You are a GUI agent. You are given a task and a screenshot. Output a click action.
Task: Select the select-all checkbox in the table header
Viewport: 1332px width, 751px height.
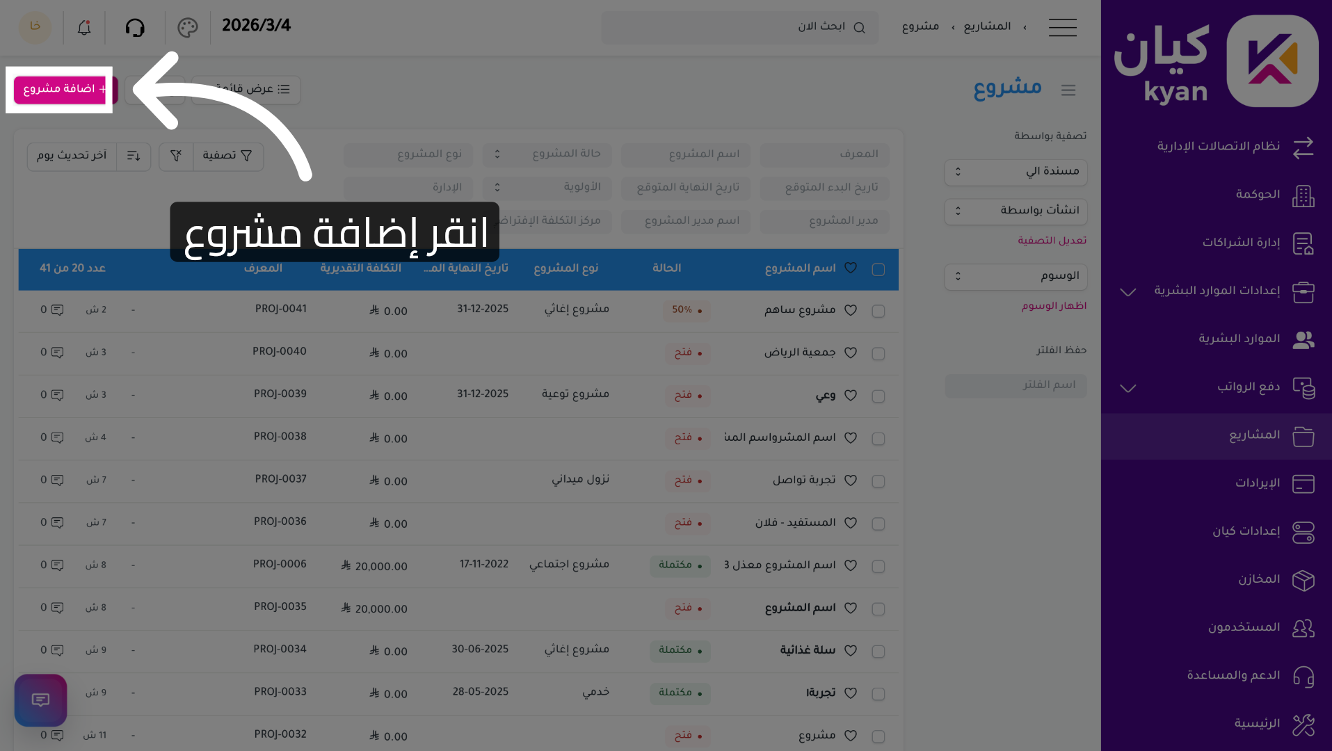[878, 268]
